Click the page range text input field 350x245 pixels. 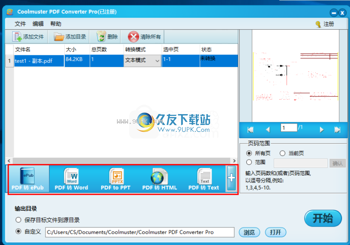[300, 163]
